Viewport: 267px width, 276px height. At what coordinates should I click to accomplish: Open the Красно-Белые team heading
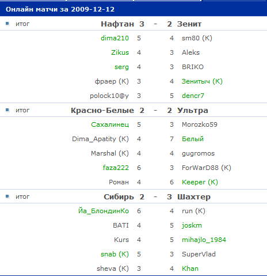click(x=102, y=111)
